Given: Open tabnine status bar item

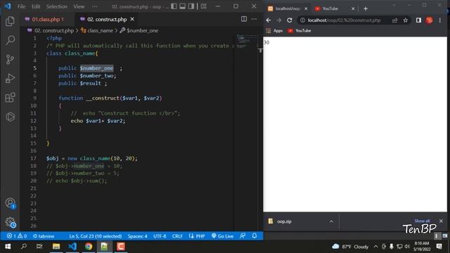Looking at the screenshot, I should pos(44,236).
